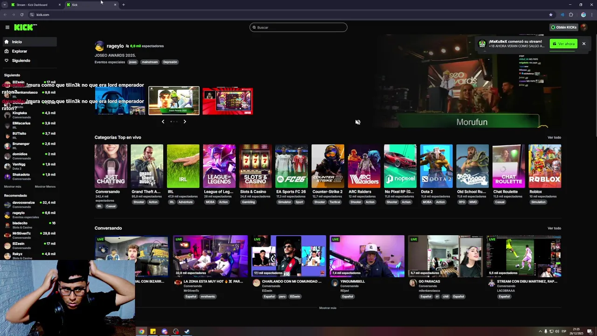Open ElMacarius channel in sidebar

coord(29,125)
